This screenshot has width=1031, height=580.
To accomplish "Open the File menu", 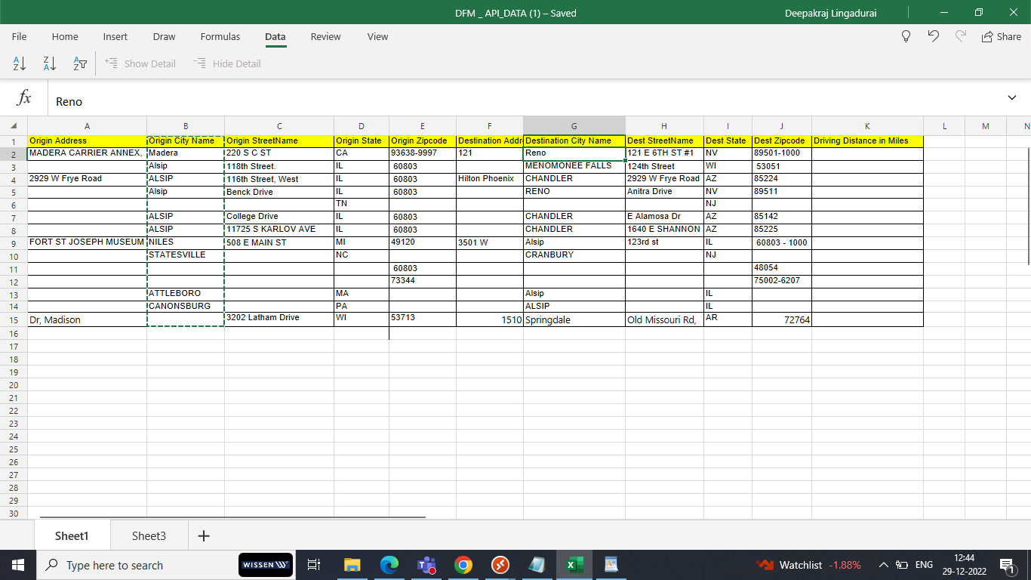I will [20, 36].
